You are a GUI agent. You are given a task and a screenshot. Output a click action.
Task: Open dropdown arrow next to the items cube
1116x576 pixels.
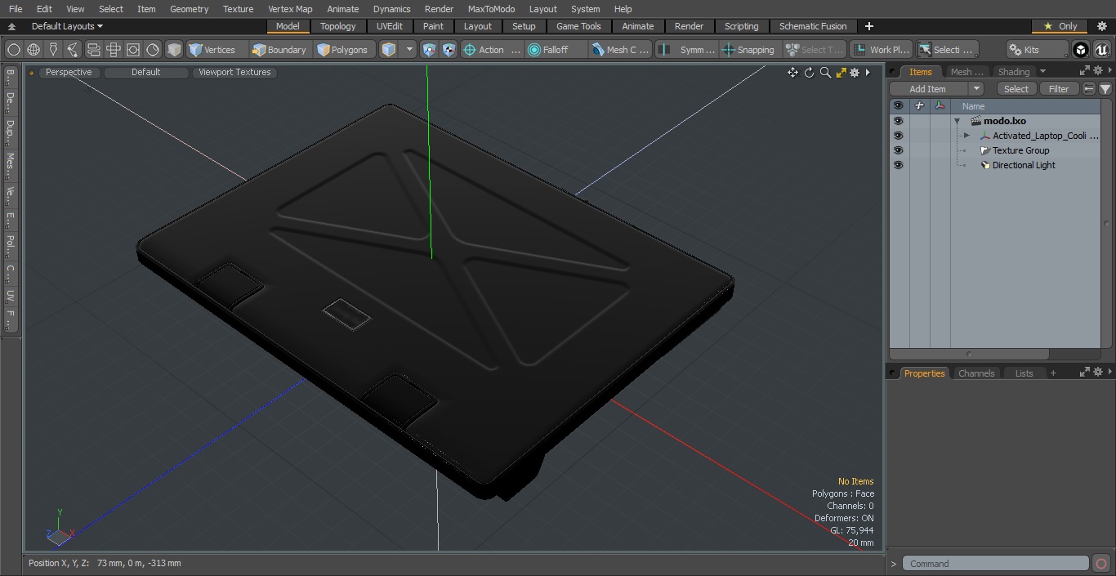(x=409, y=50)
